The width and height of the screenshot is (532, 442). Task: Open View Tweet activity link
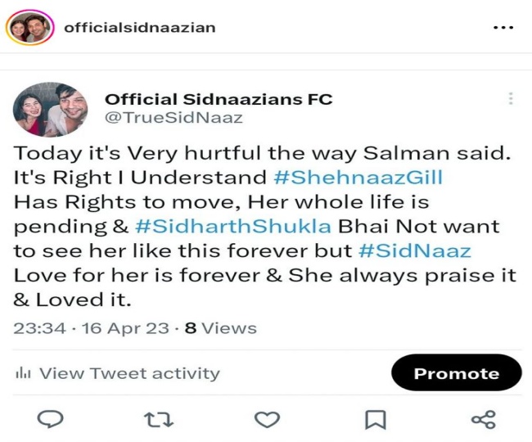pos(129,374)
